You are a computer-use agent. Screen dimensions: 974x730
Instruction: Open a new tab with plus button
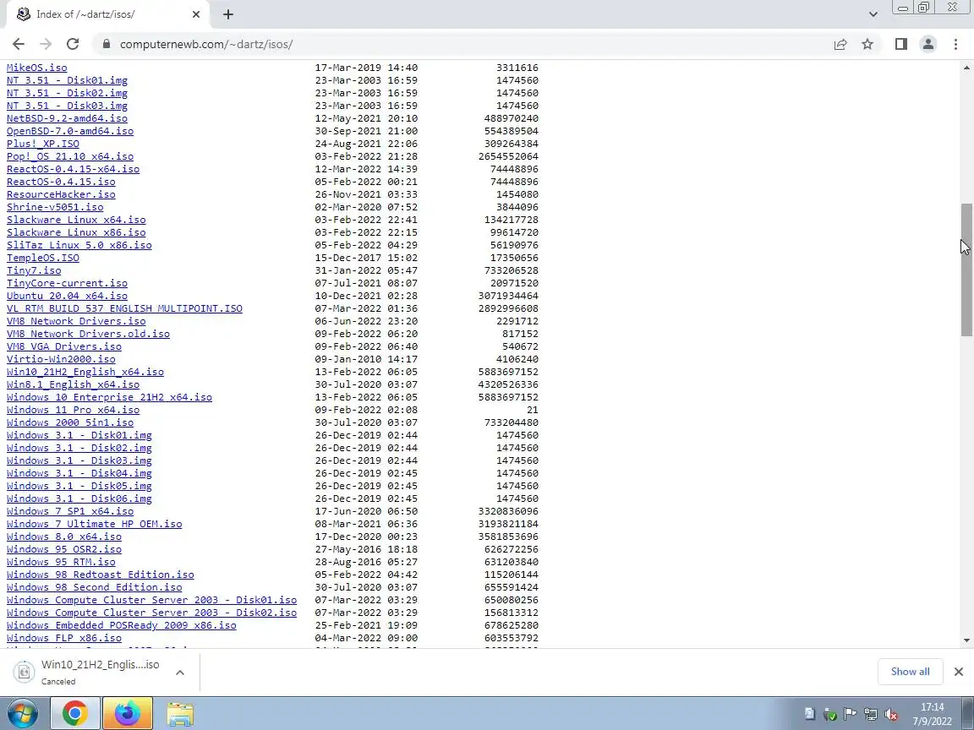228,14
